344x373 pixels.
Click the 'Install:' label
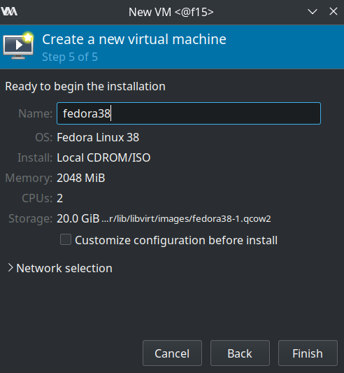[x=35, y=157]
